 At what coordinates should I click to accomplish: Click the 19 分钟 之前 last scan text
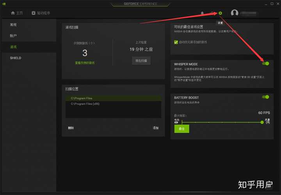(x=141, y=50)
